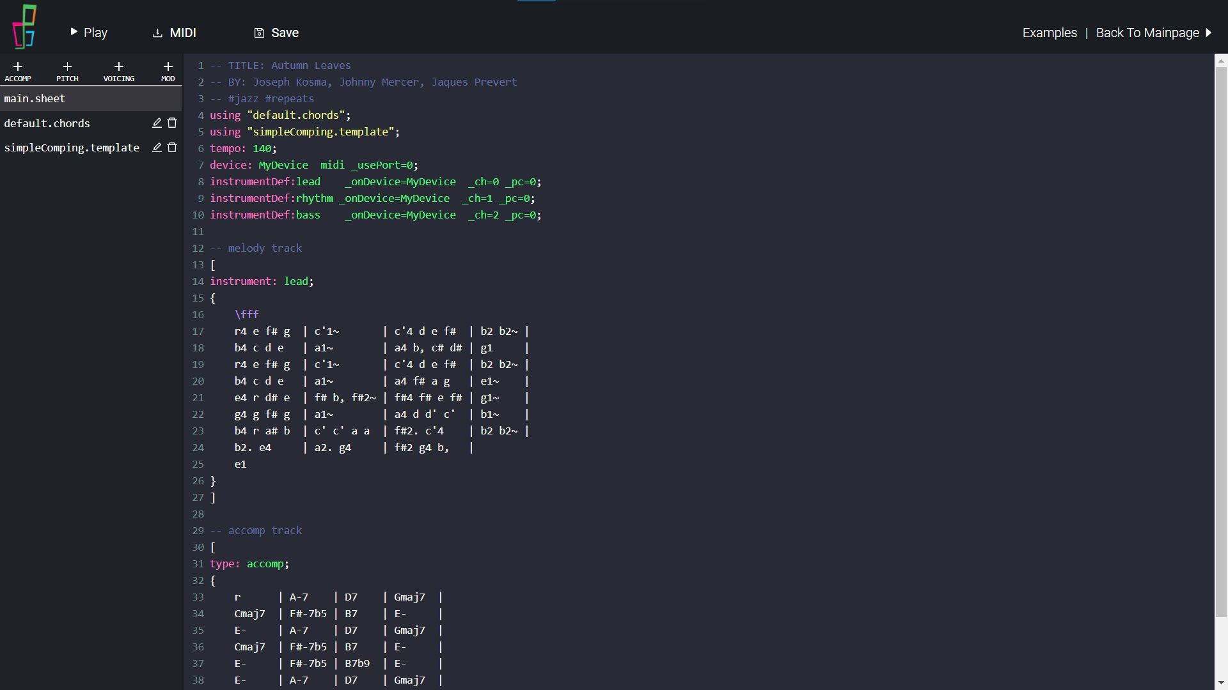
Task: Save the current sheet
Action: [276, 33]
